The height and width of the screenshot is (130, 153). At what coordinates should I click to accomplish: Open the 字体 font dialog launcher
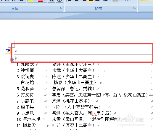pyautogui.click(x=62, y=8)
